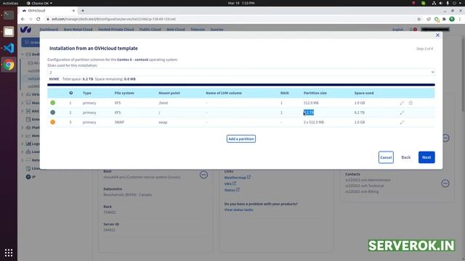Click the clock in the top bar
Image resolution: width=465 pixels, height=261 pixels.
tap(241, 3)
